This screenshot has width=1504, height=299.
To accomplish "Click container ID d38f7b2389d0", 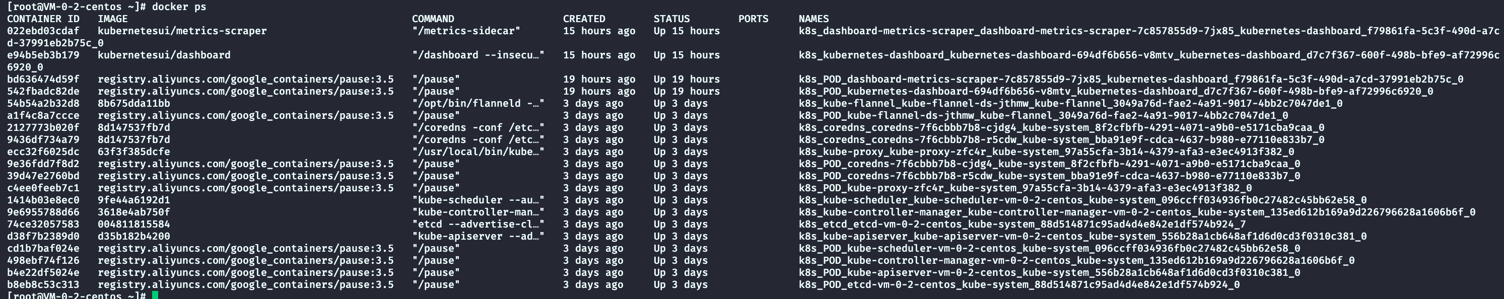I will (43, 237).
